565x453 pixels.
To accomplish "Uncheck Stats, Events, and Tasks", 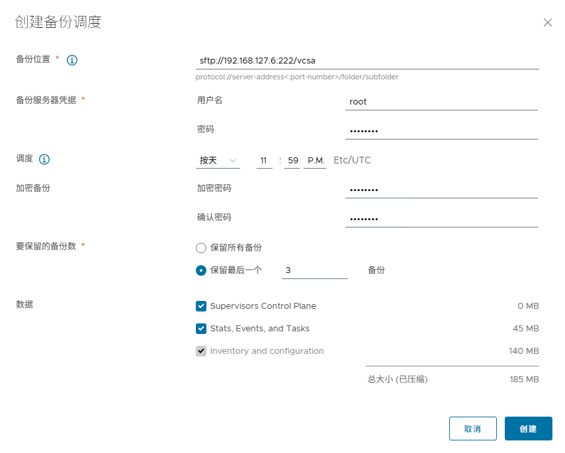I will click(200, 329).
